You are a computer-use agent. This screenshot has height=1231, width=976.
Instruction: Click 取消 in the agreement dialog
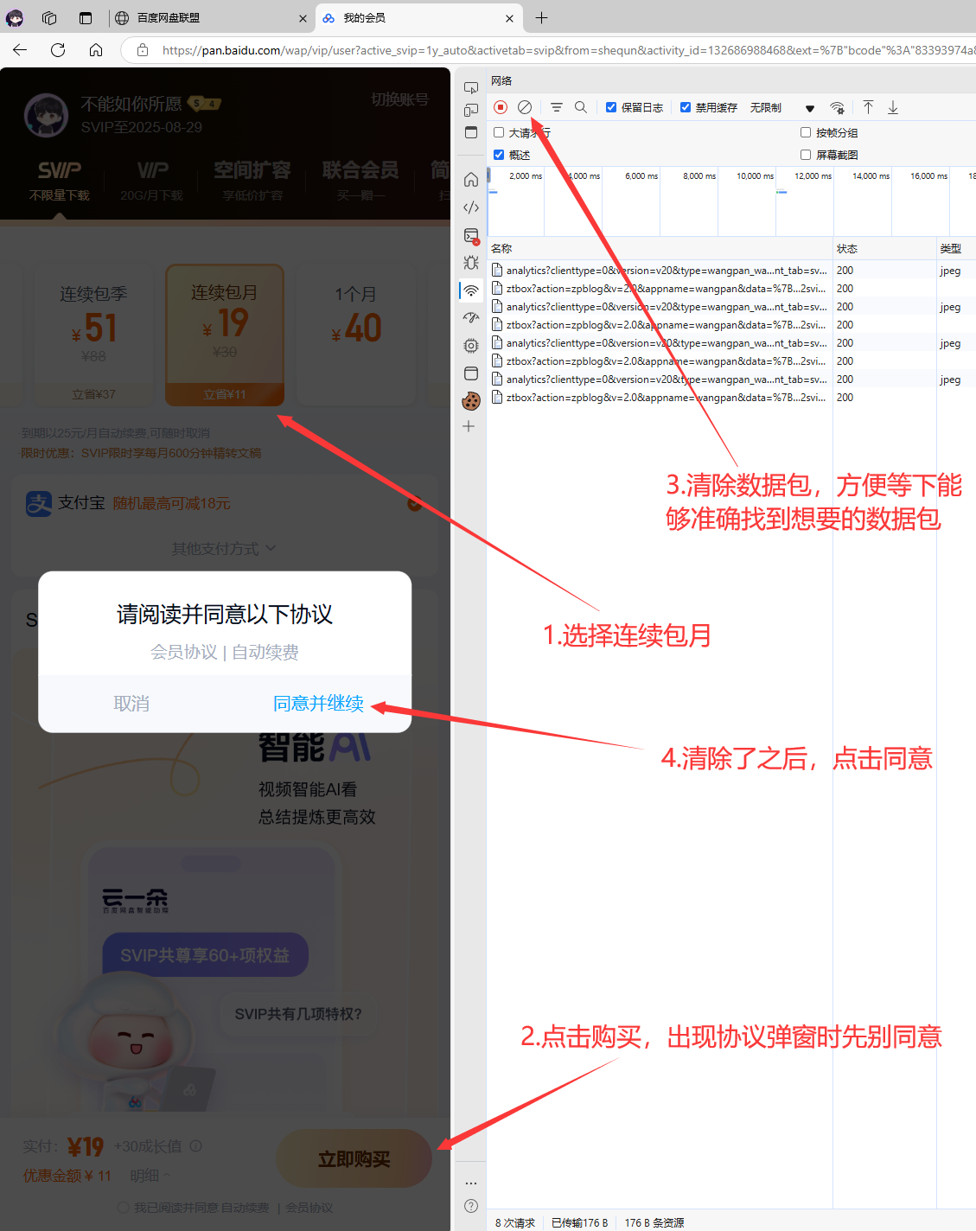tap(131, 704)
